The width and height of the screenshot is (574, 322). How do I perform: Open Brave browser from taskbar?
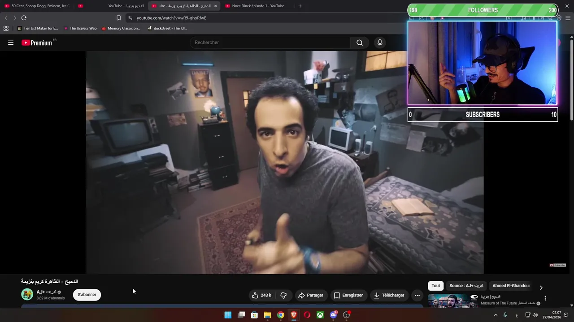pos(294,315)
